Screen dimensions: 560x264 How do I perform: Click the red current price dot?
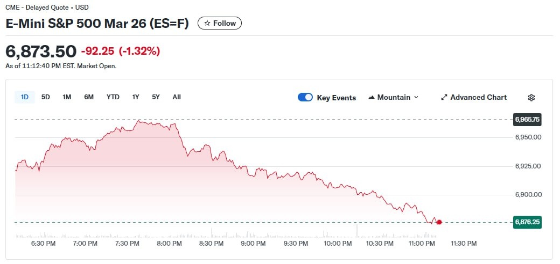pos(439,222)
